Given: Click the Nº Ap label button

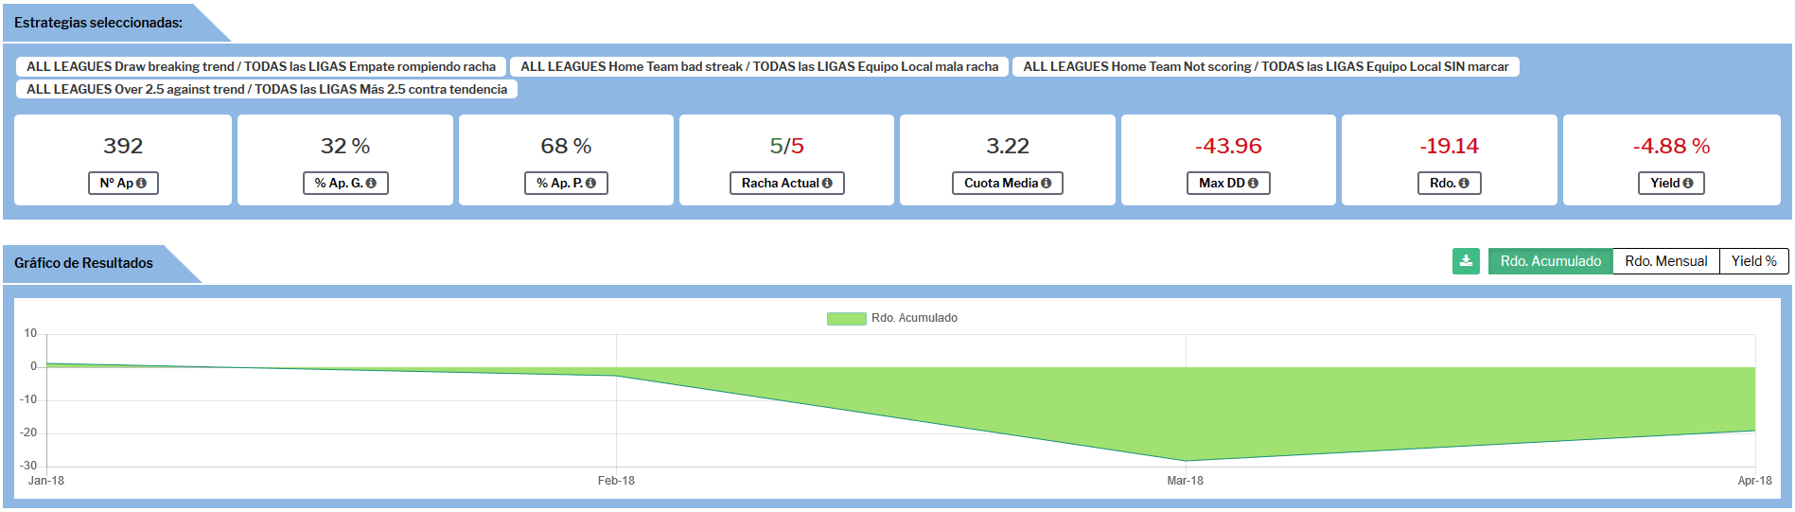Looking at the screenshot, I should pos(123,184).
